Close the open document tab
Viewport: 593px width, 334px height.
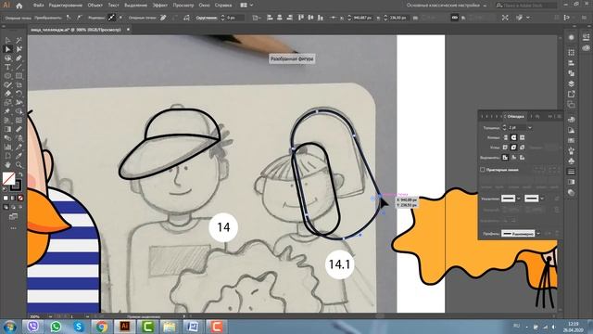tap(128, 29)
